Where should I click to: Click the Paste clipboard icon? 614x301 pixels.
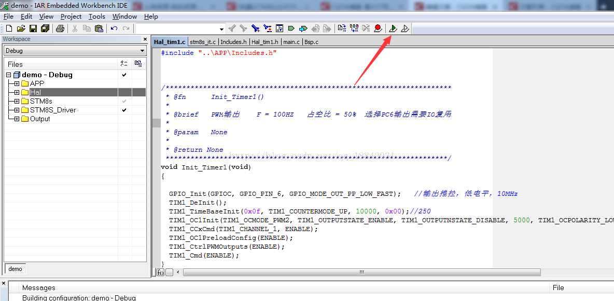coord(99,28)
